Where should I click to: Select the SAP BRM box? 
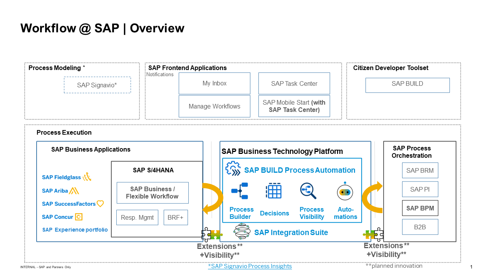(x=420, y=170)
